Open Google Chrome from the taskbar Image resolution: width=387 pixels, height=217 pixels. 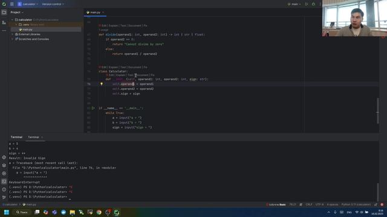pos(99,212)
